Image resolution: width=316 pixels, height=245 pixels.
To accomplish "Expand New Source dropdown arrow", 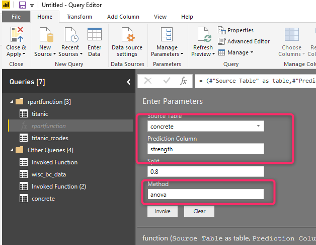I will coord(54,54).
